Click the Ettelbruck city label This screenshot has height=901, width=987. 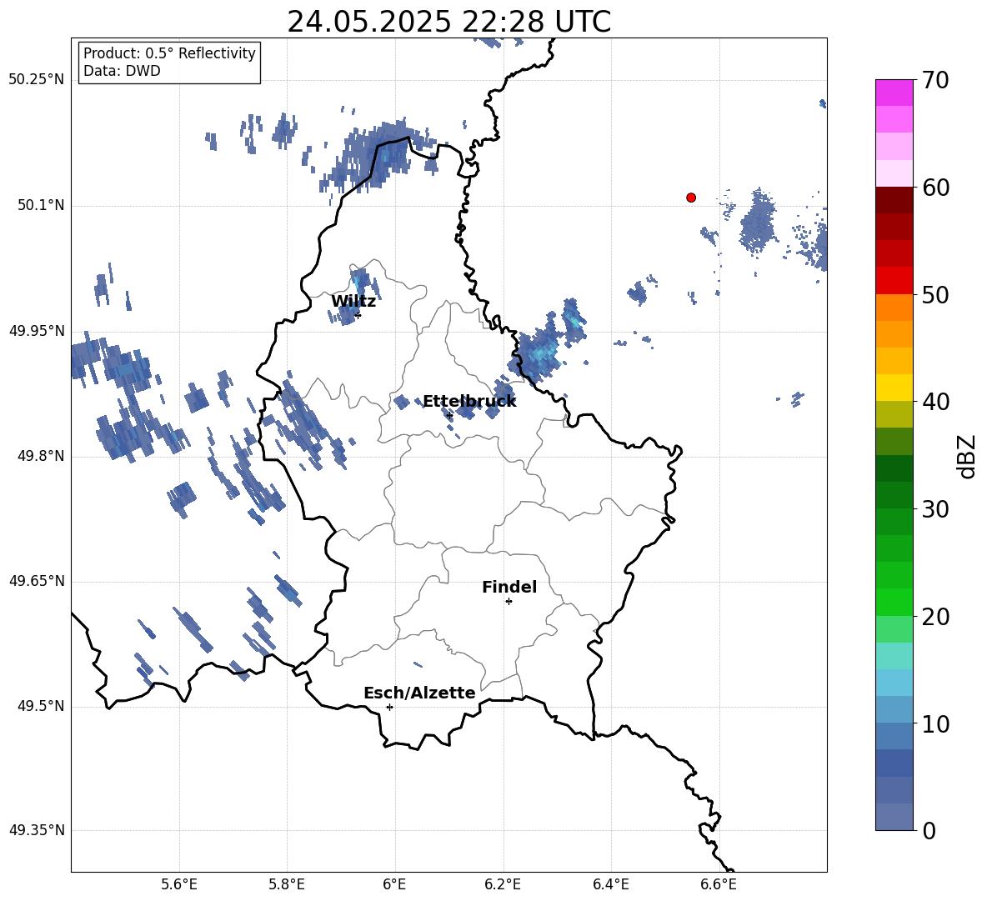pos(469,402)
